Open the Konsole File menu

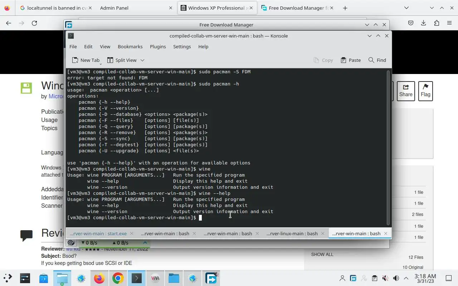point(73,46)
